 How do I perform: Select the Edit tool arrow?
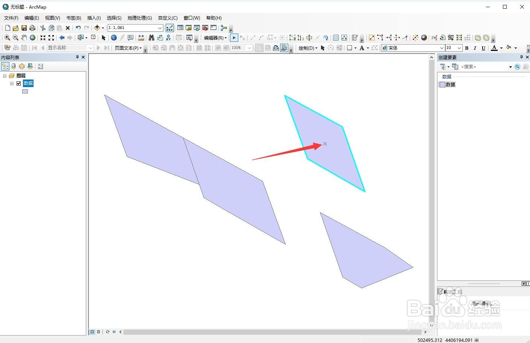pyautogui.click(x=234, y=38)
